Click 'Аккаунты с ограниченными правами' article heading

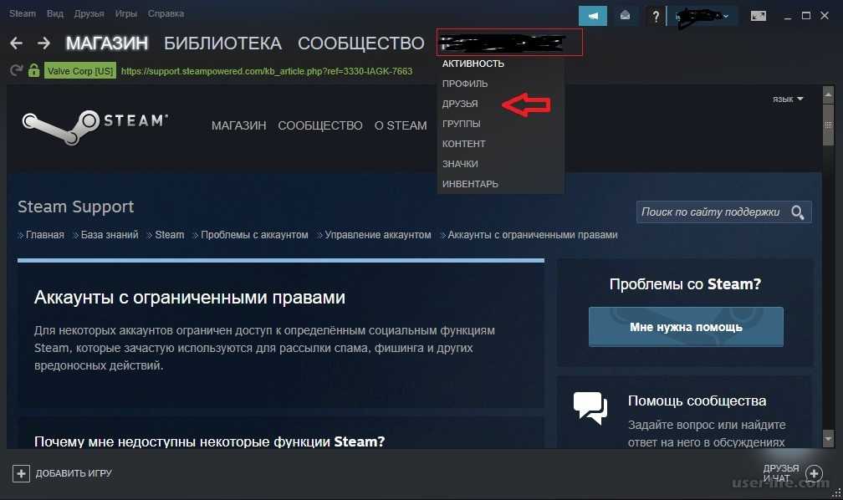190,298
